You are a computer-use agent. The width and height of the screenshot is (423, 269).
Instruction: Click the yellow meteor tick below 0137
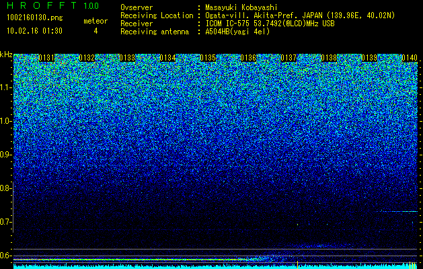pos(297,265)
